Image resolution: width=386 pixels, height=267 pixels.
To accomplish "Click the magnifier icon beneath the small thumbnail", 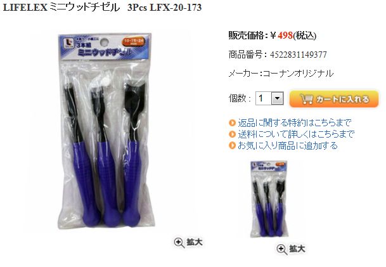I will click(x=281, y=249).
